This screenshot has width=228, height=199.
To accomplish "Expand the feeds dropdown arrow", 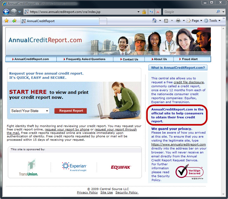I will point(172,21).
